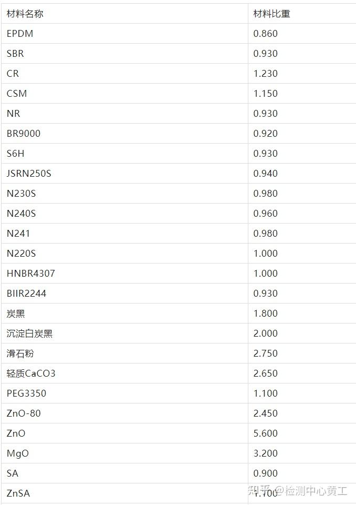Click the JSRN250S material cell
Image resolution: width=356 pixels, height=505 pixels.
coord(29,174)
